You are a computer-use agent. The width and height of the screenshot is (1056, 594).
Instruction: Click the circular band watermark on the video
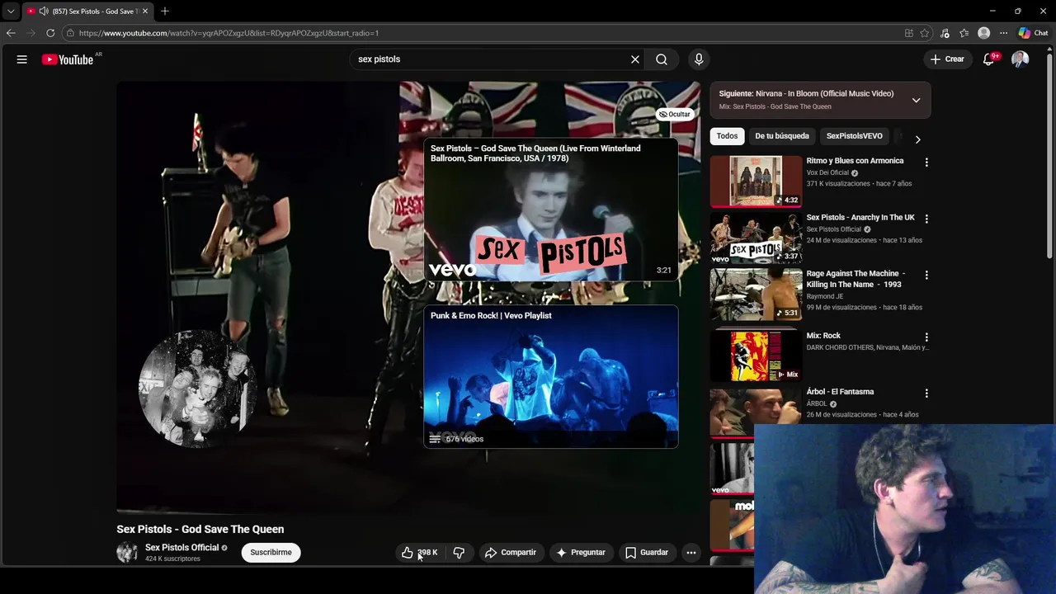point(197,388)
